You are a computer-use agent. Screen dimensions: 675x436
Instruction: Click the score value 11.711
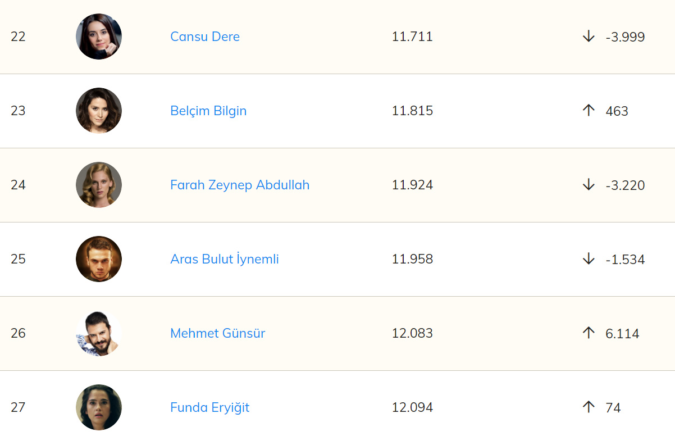point(412,37)
